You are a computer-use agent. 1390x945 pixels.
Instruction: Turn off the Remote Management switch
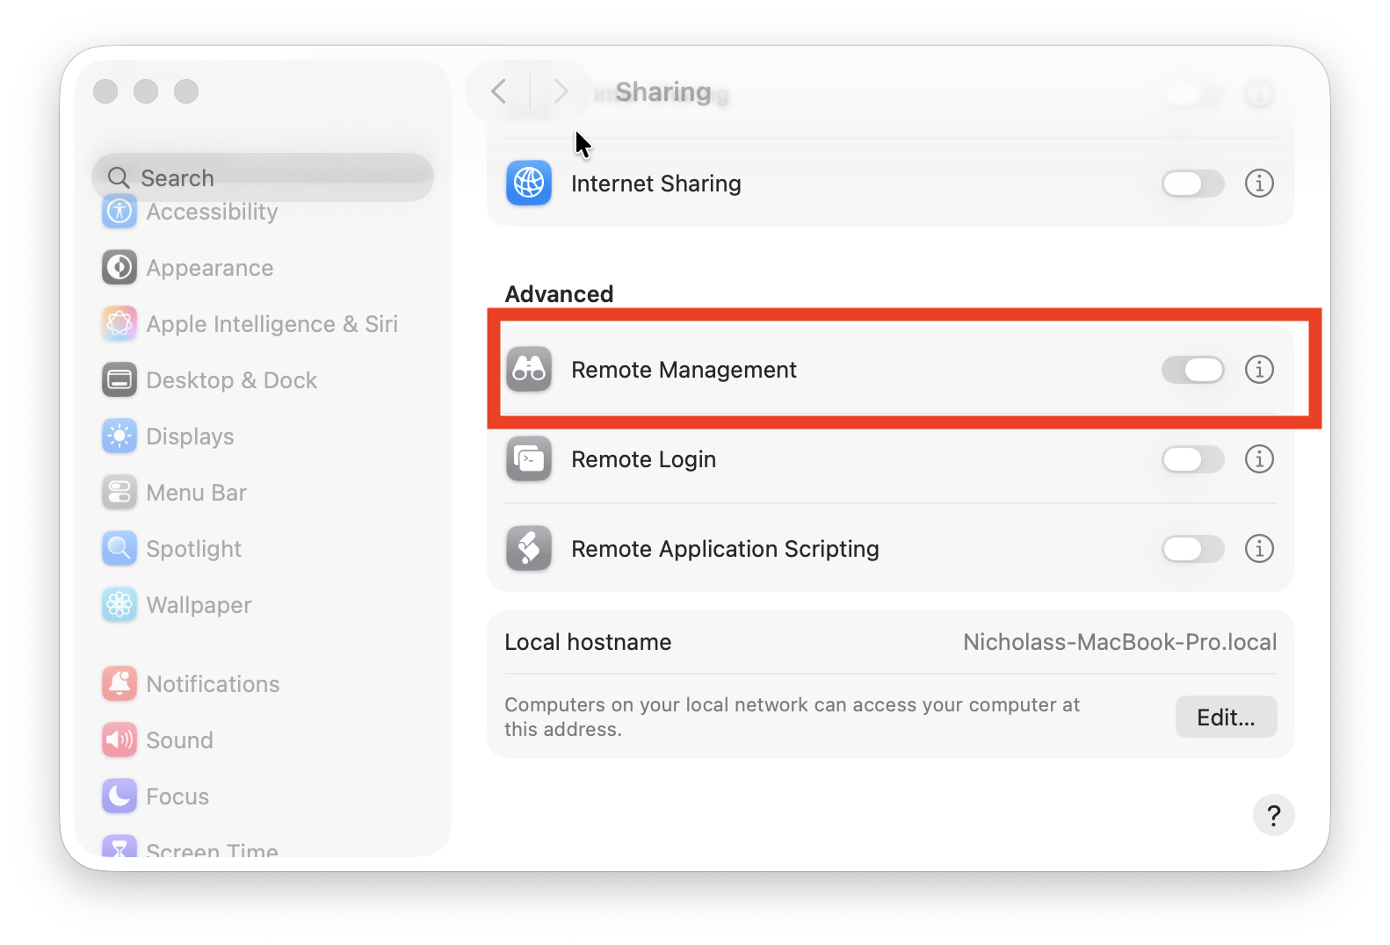(1192, 370)
